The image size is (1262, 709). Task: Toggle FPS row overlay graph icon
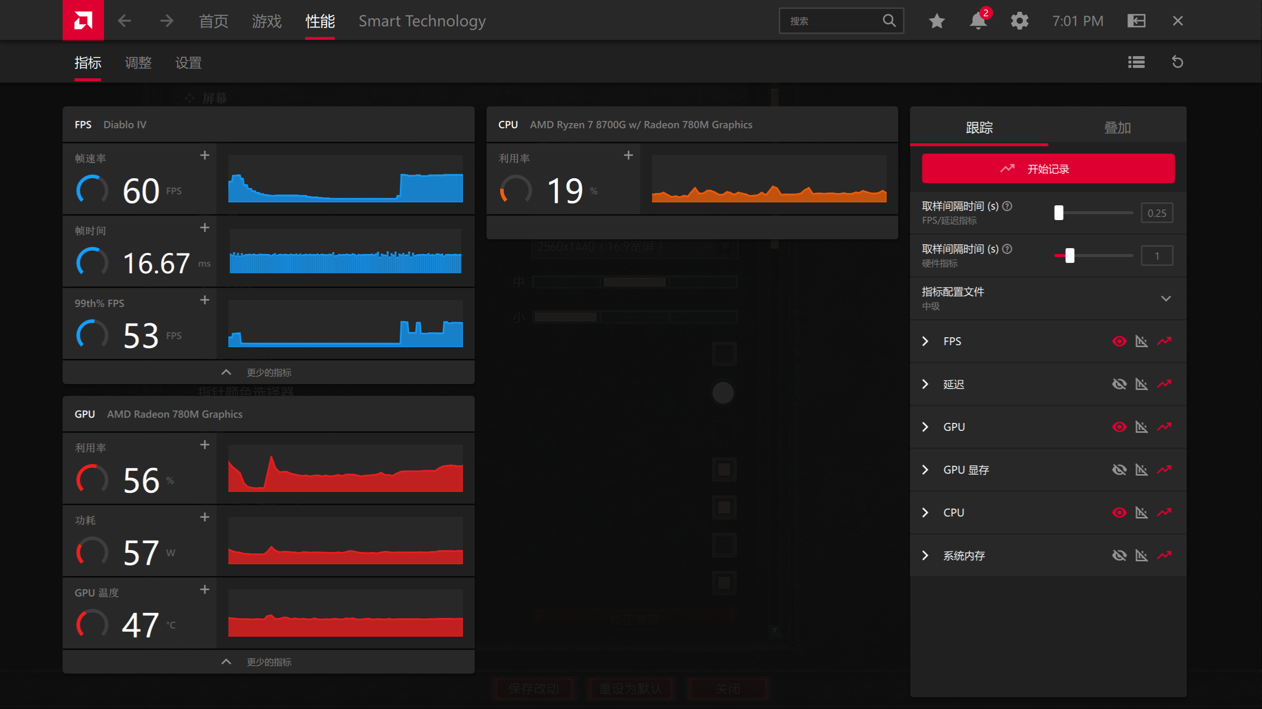click(1141, 341)
